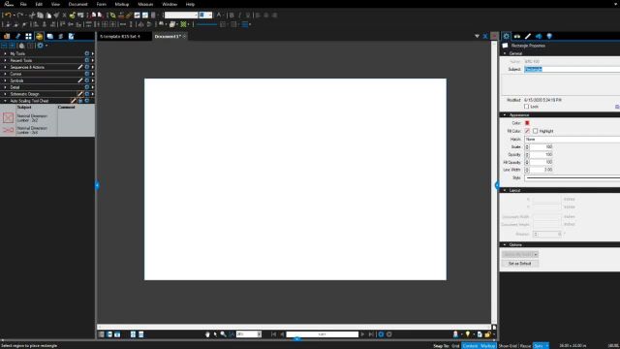Go to the first page

(x=273, y=334)
